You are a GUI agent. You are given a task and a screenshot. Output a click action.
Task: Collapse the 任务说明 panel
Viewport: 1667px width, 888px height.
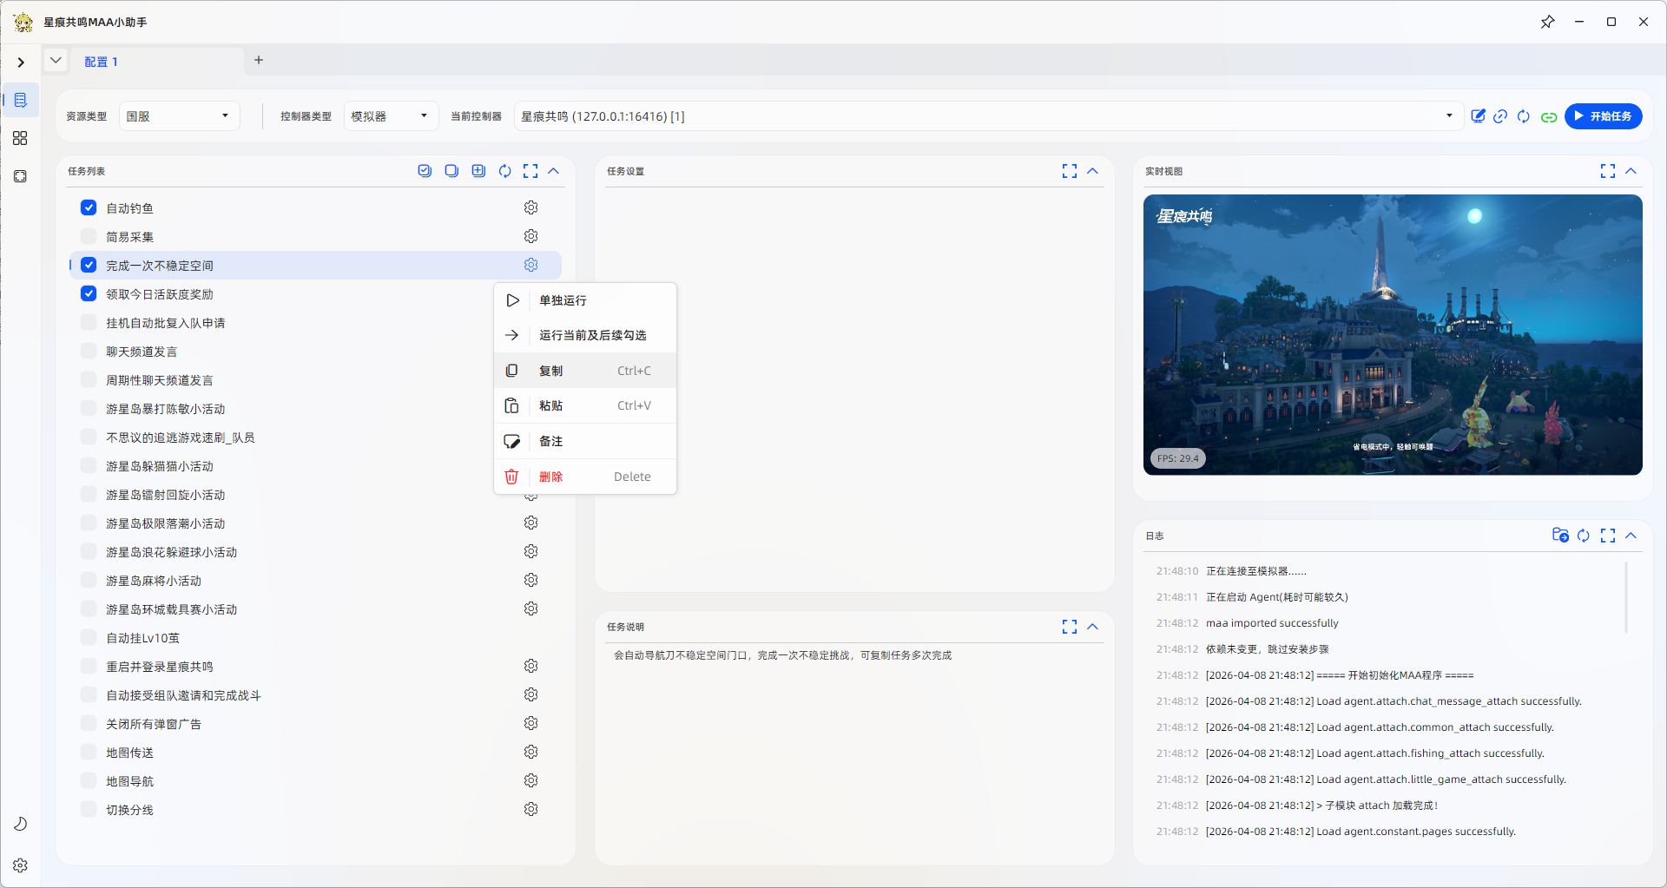[1092, 627]
